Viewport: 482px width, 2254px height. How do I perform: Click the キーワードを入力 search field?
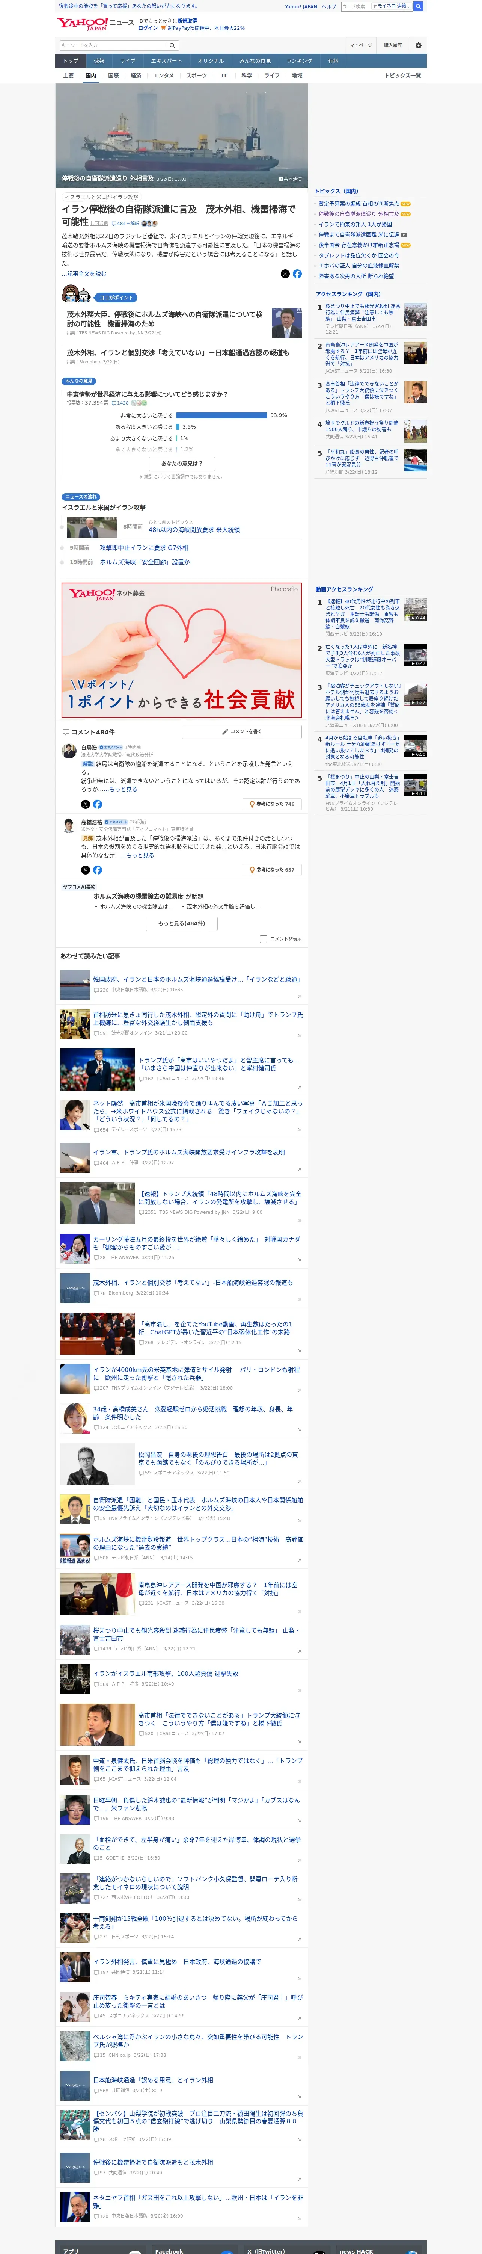pyautogui.click(x=113, y=45)
